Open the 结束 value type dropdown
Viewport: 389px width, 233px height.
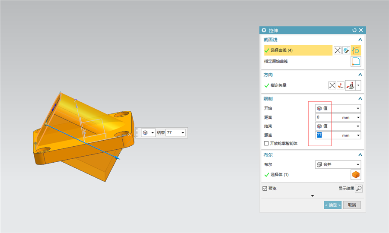(338, 126)
